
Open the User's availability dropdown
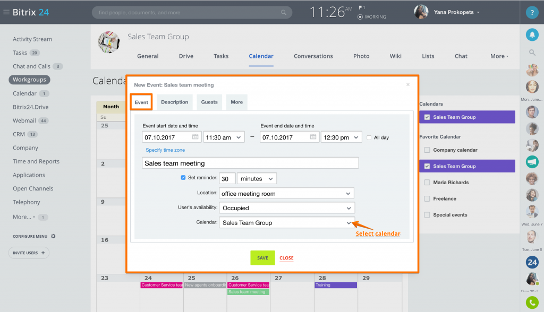tap(287, 208)
